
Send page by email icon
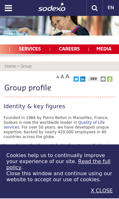click(x=103, y=79)
